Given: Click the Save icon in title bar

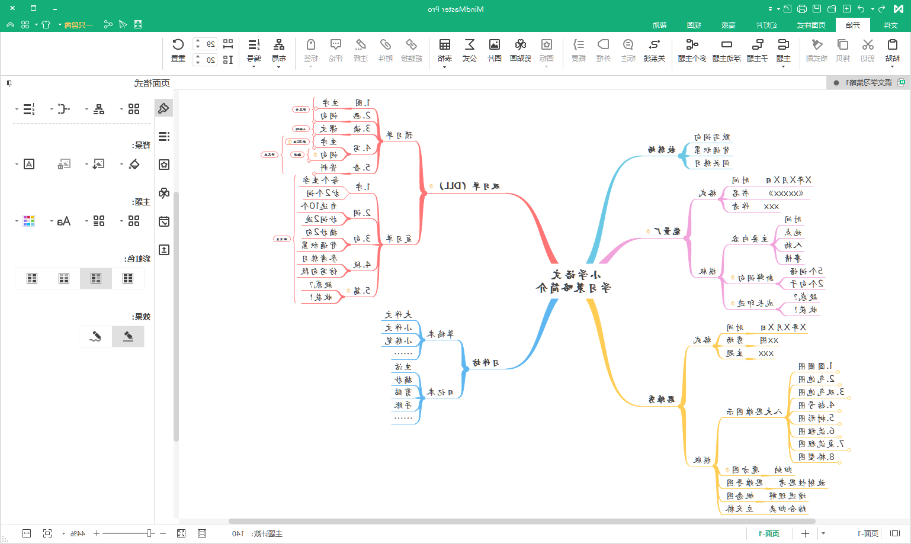Looking at the screenshot, I should click(x=817, y=9).
